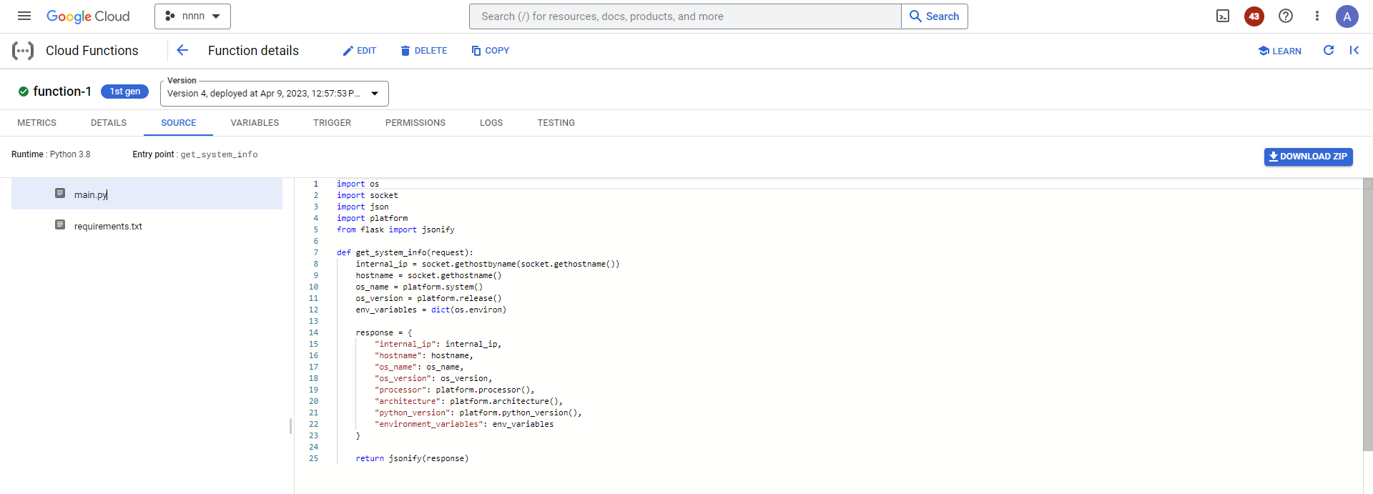This screenshot has height=494, width=1373.
Task: Click DELETE to remove the function
Action: 423,51
